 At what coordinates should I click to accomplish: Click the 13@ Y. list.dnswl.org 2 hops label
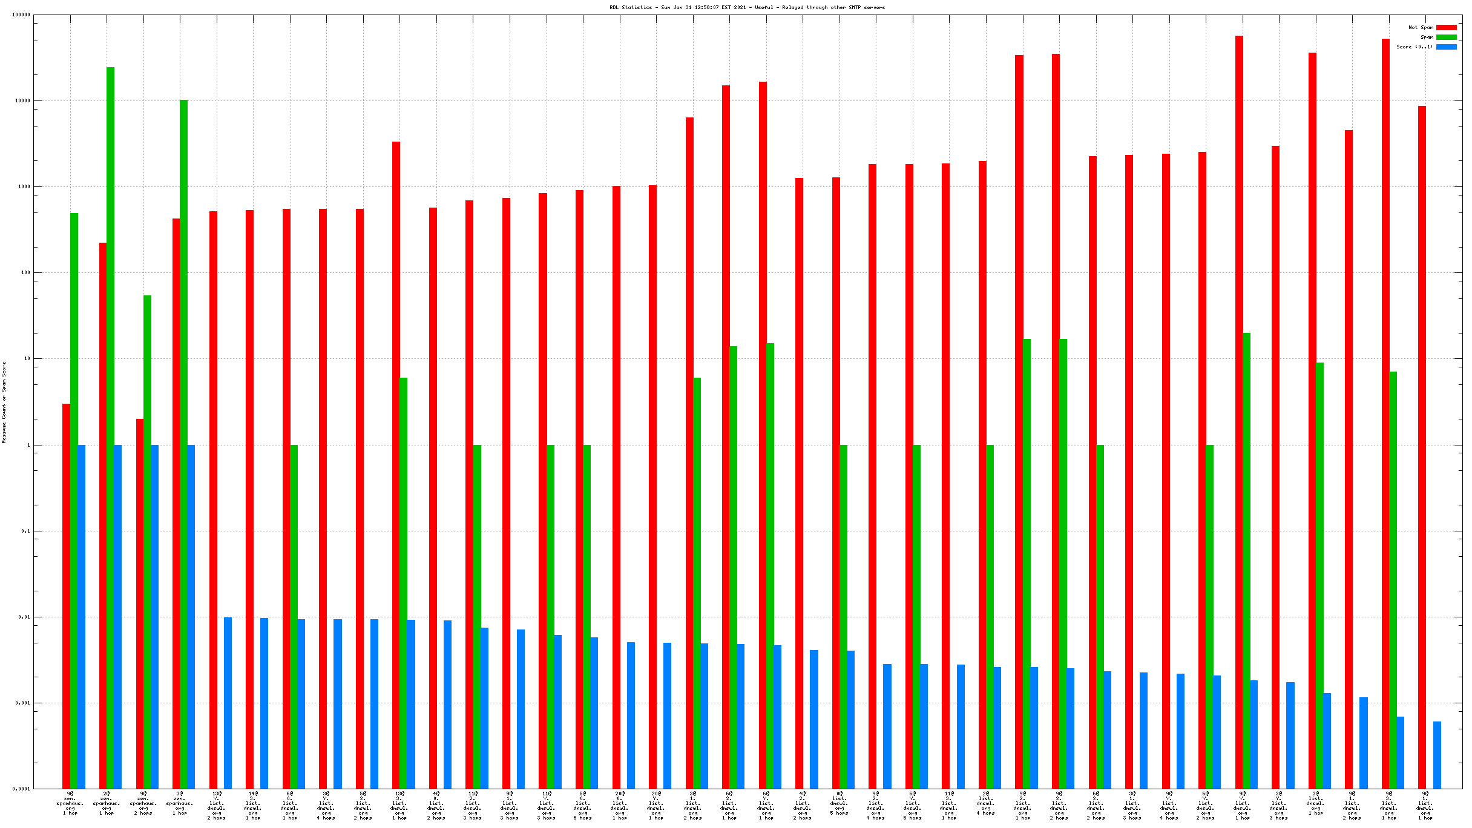(x=217, y=806)
